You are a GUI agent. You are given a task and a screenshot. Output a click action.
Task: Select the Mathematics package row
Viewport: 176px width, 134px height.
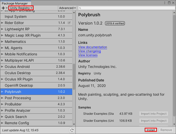click(15, 42)
